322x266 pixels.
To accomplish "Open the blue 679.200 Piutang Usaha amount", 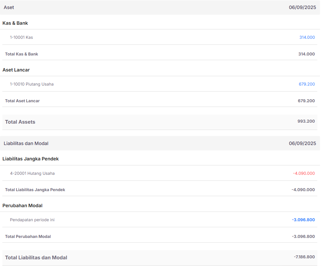I will (x=307, y=84).
